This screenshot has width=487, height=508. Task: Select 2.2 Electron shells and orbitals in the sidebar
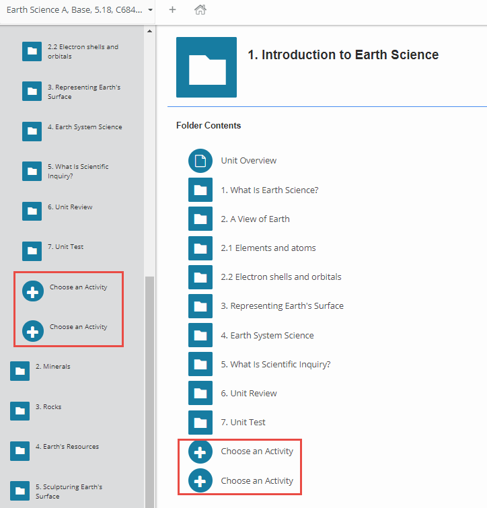point(82,52)
